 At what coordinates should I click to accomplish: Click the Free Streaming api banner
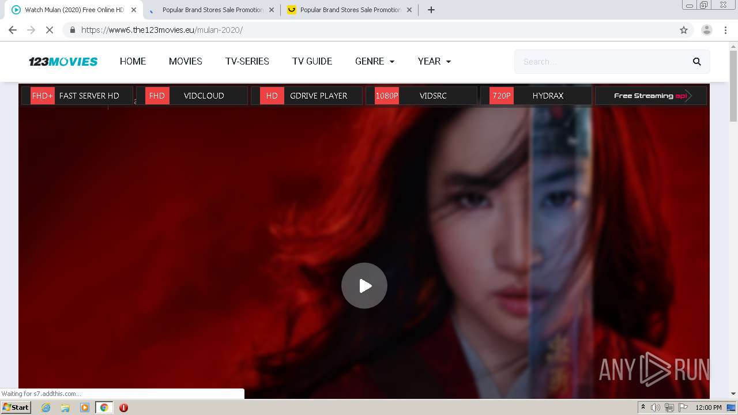coord(651,96)
